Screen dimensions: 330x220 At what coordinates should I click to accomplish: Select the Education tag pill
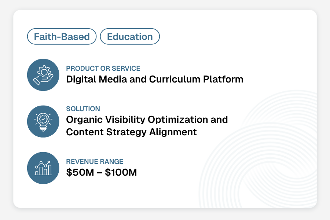(x=130, y=36)
